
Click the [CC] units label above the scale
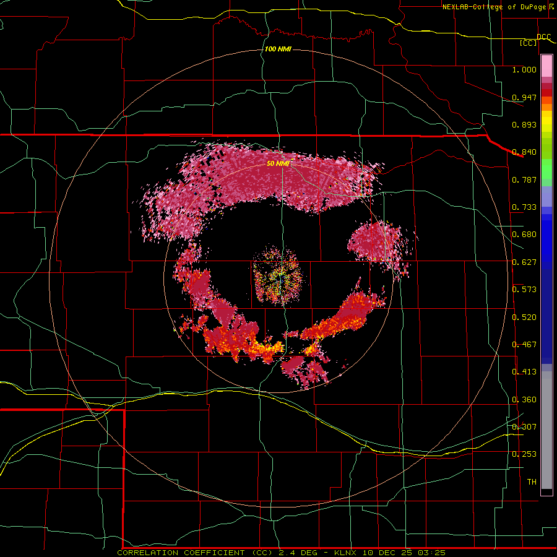coord(529,43)
